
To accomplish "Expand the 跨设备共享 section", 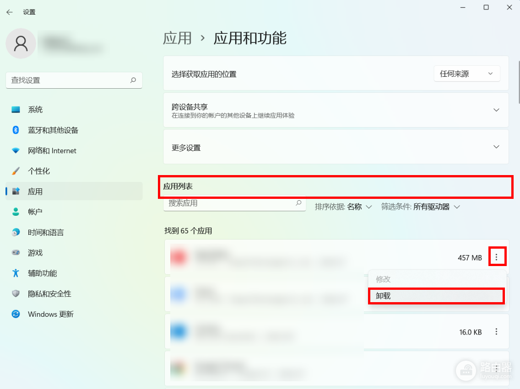I will coord(336,110).
